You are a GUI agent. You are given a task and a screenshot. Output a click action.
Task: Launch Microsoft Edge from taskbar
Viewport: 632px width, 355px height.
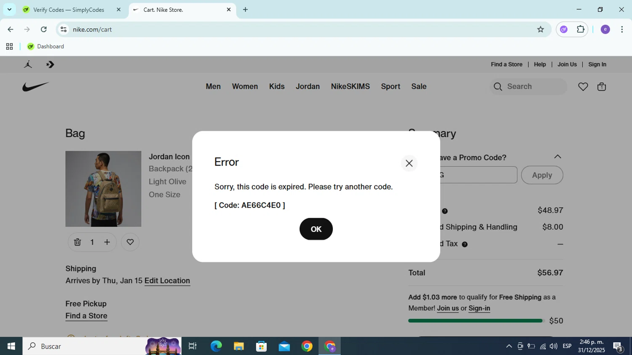click(x=216, y=346)
